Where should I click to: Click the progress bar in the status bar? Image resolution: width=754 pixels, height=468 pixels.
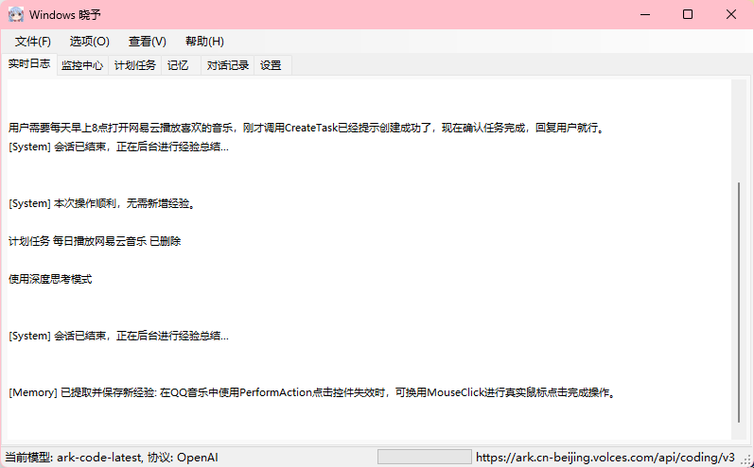point(424,457)
